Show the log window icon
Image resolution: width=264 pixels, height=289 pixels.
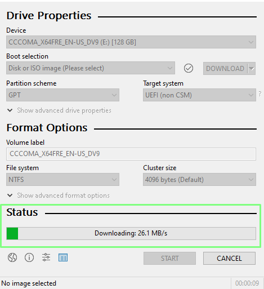click(63, 257)
